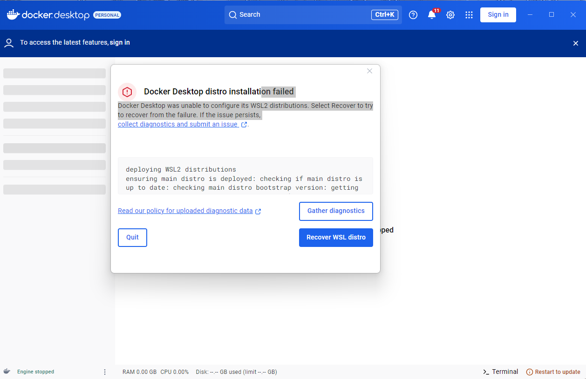Click the 'Engine stopped' status text

tap(35, 372)
